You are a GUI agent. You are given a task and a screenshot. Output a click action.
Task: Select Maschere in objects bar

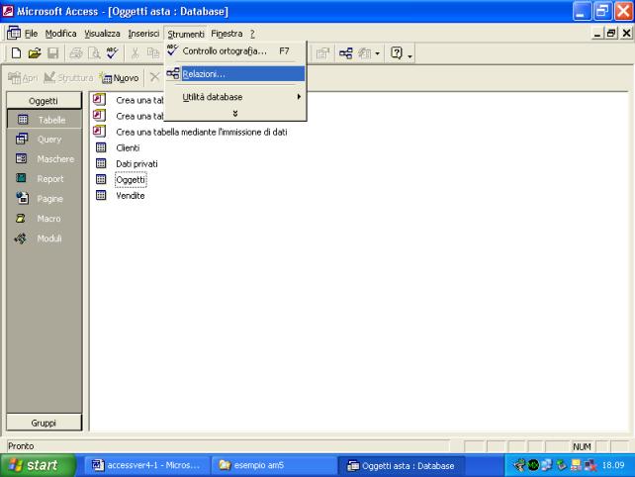44,159
